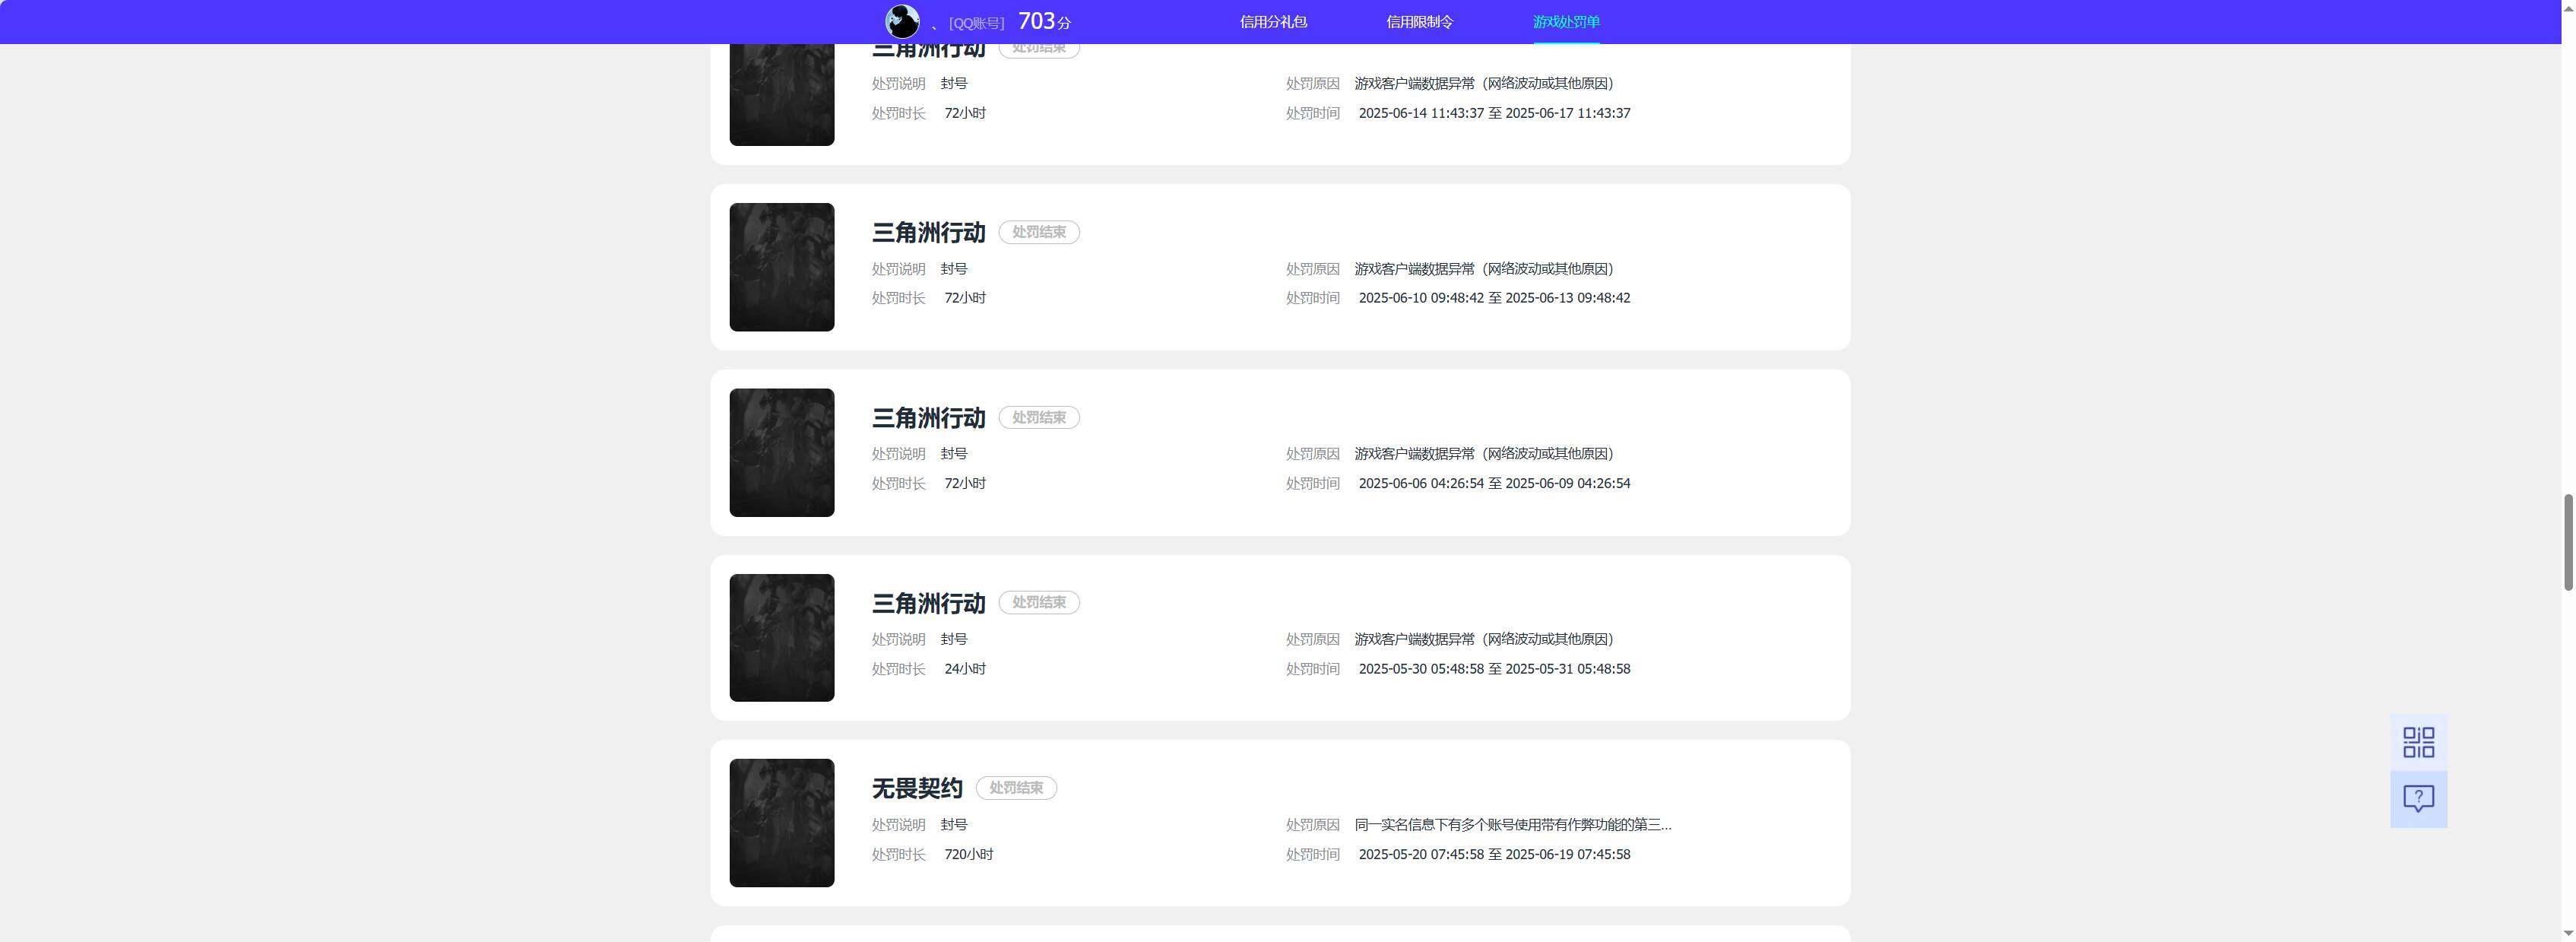Click the 无畏契约 card thumbnail
Image resolution: width=2576 pixels, height=942 pixels.
click(x=782, y=823)
